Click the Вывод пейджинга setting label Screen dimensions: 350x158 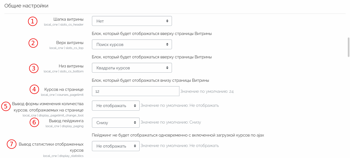tap(66, 121)
